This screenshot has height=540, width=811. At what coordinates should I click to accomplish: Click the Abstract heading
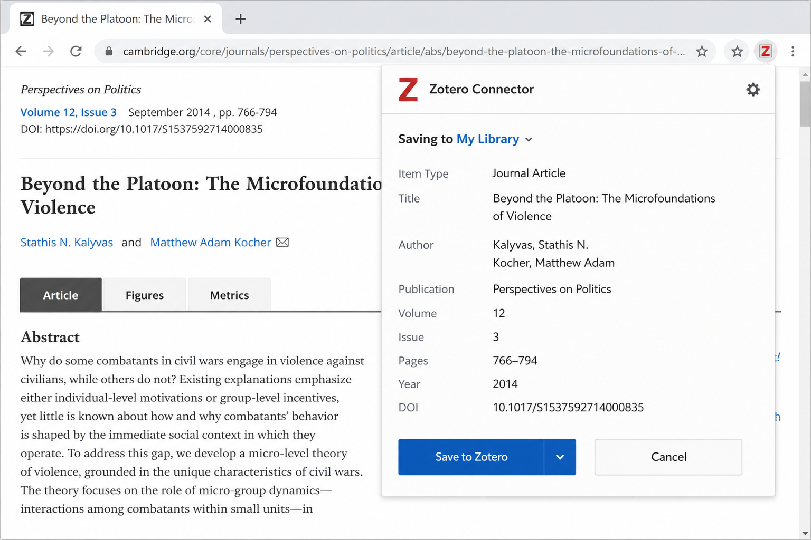point(50,337)
